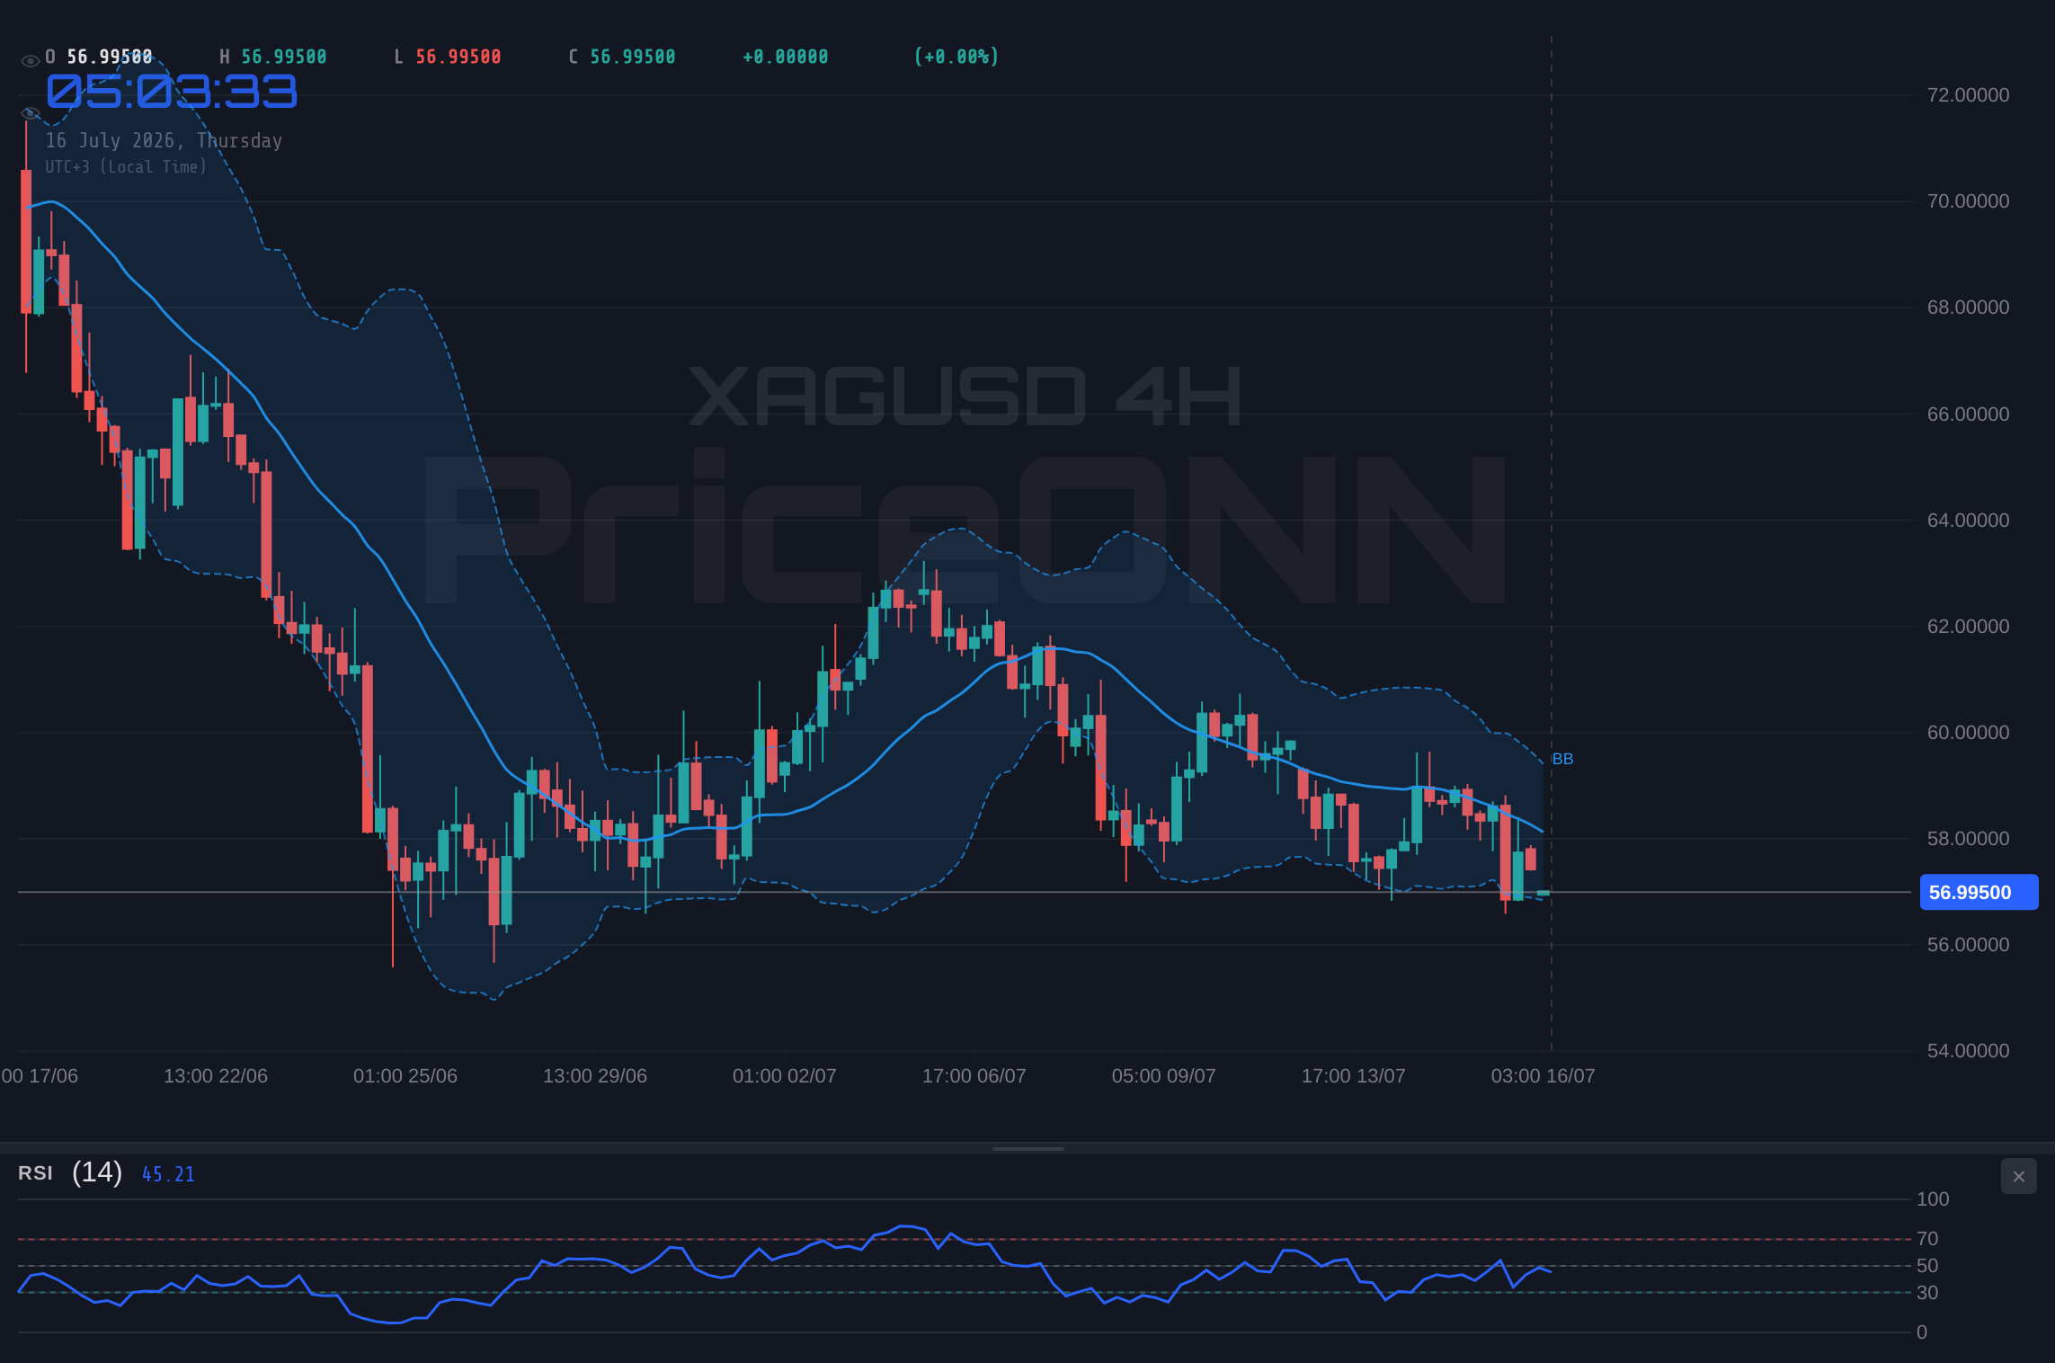Viewport: 2055px width, 1363px height.
Task: Click the RSI scale label 70
Action: pos(1927,1239)
